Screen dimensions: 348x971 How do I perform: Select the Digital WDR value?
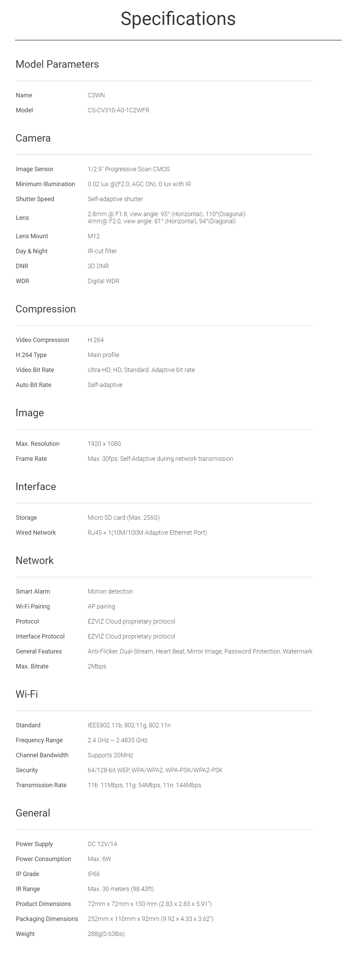(x=103, y=281)
